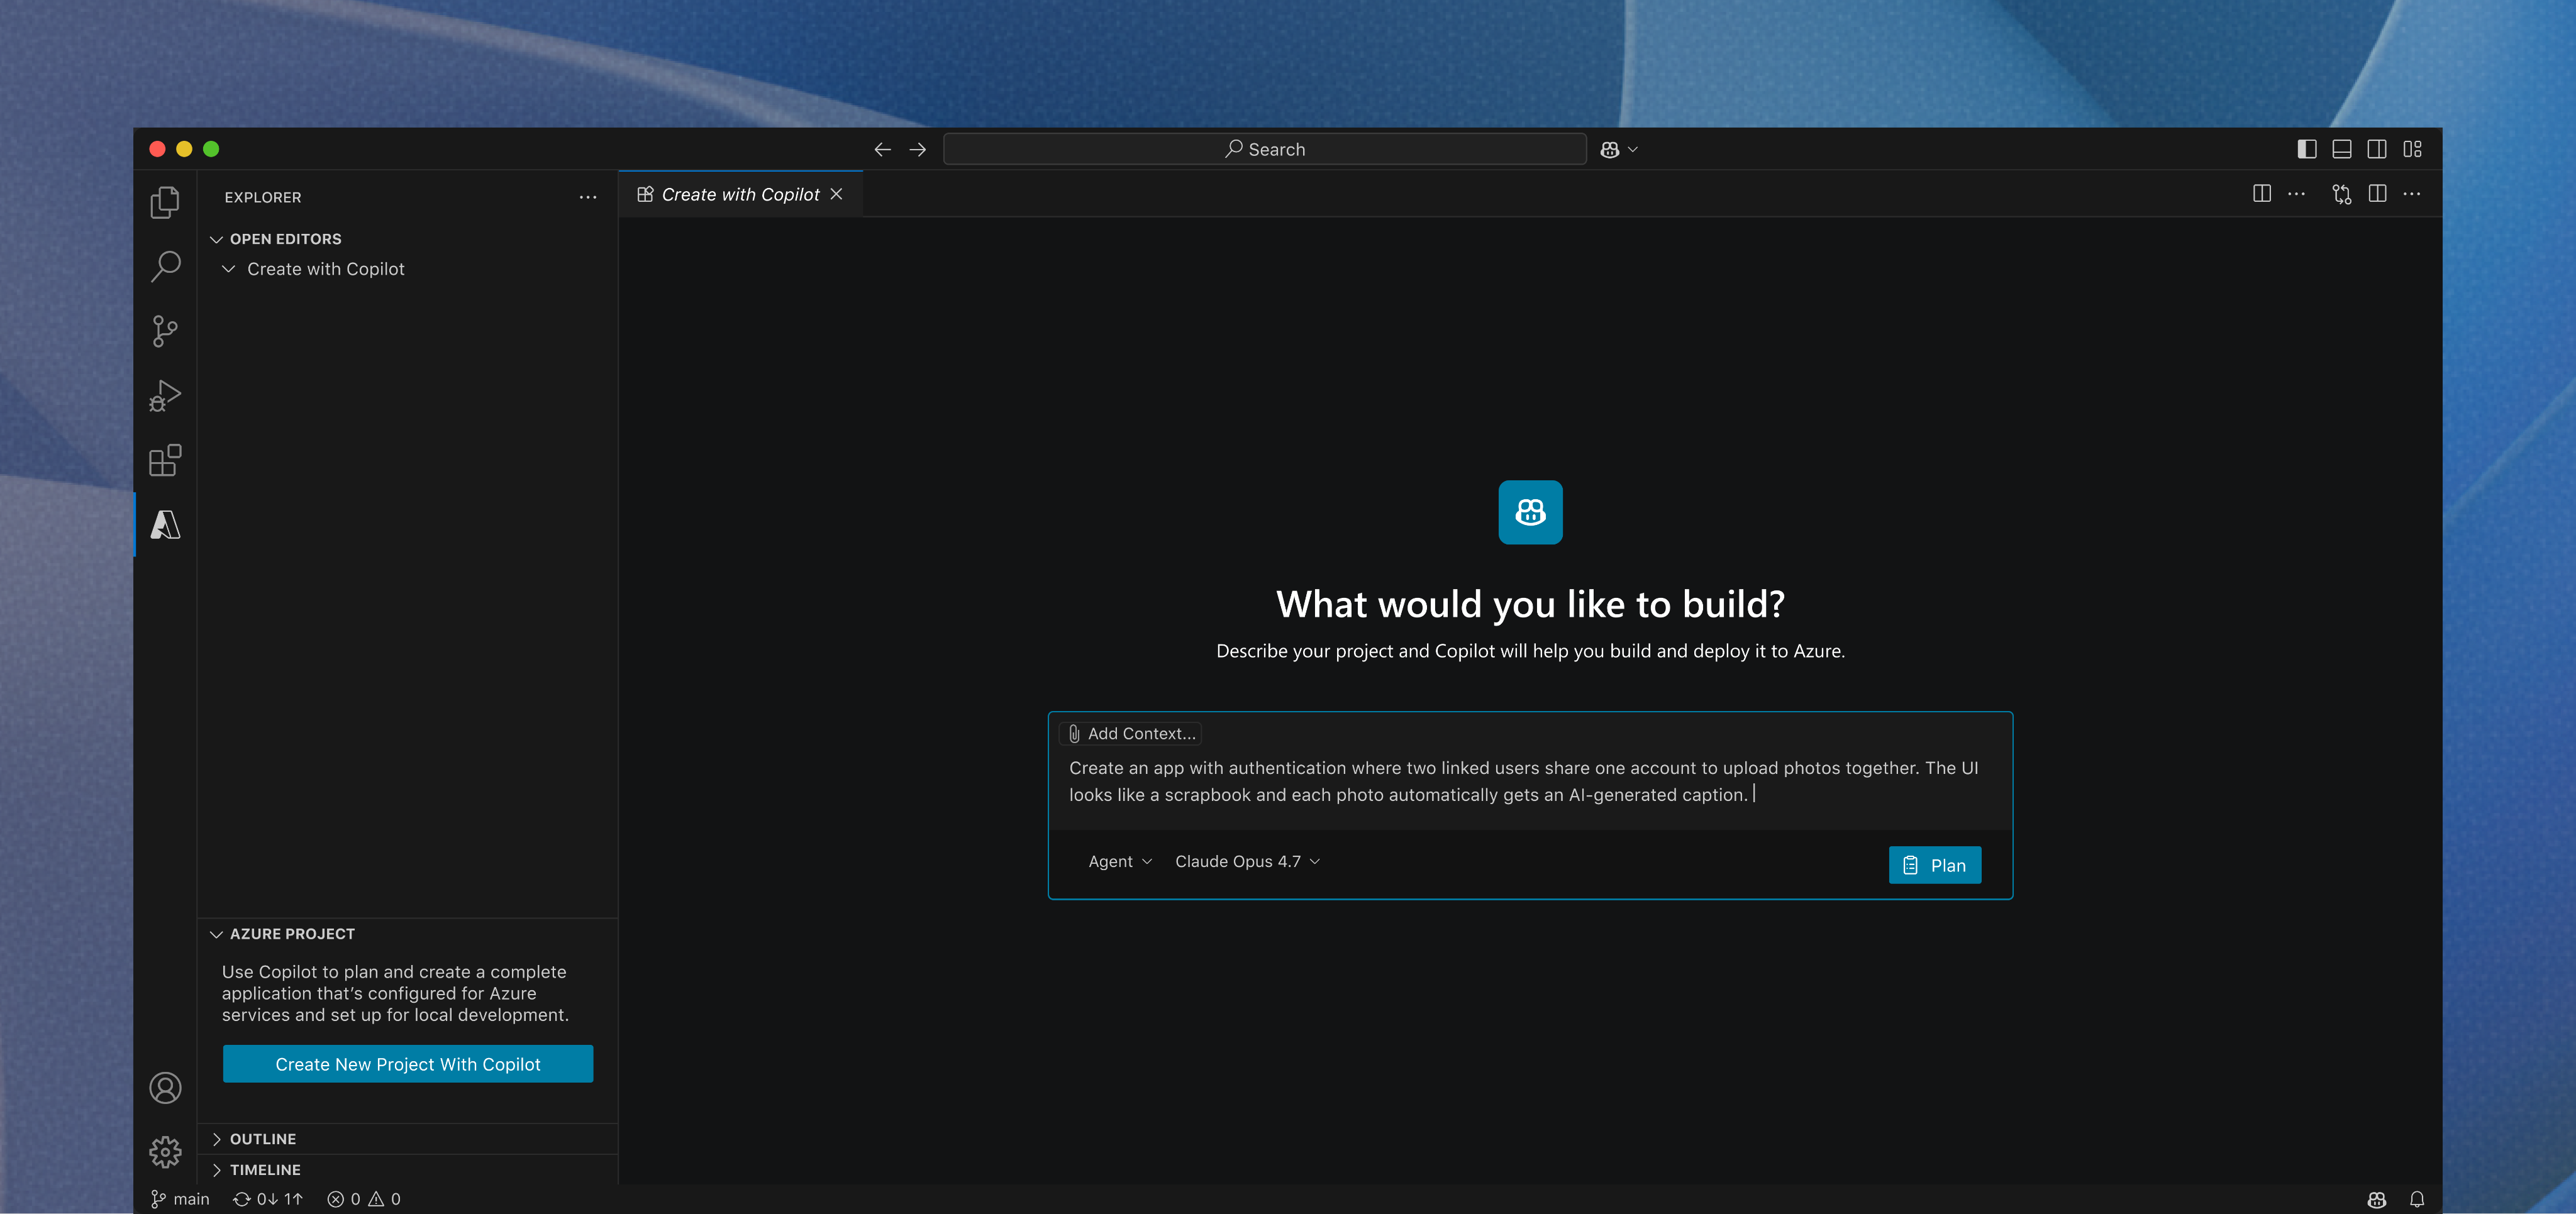The height and width of the screenshot is (1214, 2576).
Task: Open the rightmost editor more actions ellipsis
Action: click(2412, 194)
